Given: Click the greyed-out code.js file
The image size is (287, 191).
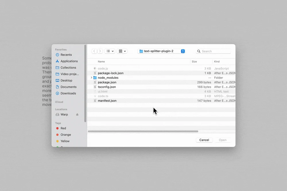Looking at the screenshot, I should 161,68.
